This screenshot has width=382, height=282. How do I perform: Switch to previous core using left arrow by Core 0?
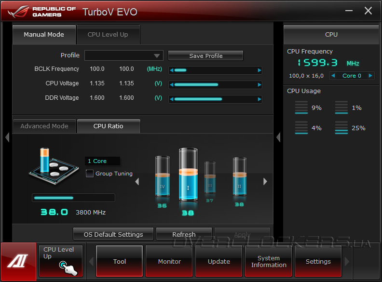click(x=333, y=76)
